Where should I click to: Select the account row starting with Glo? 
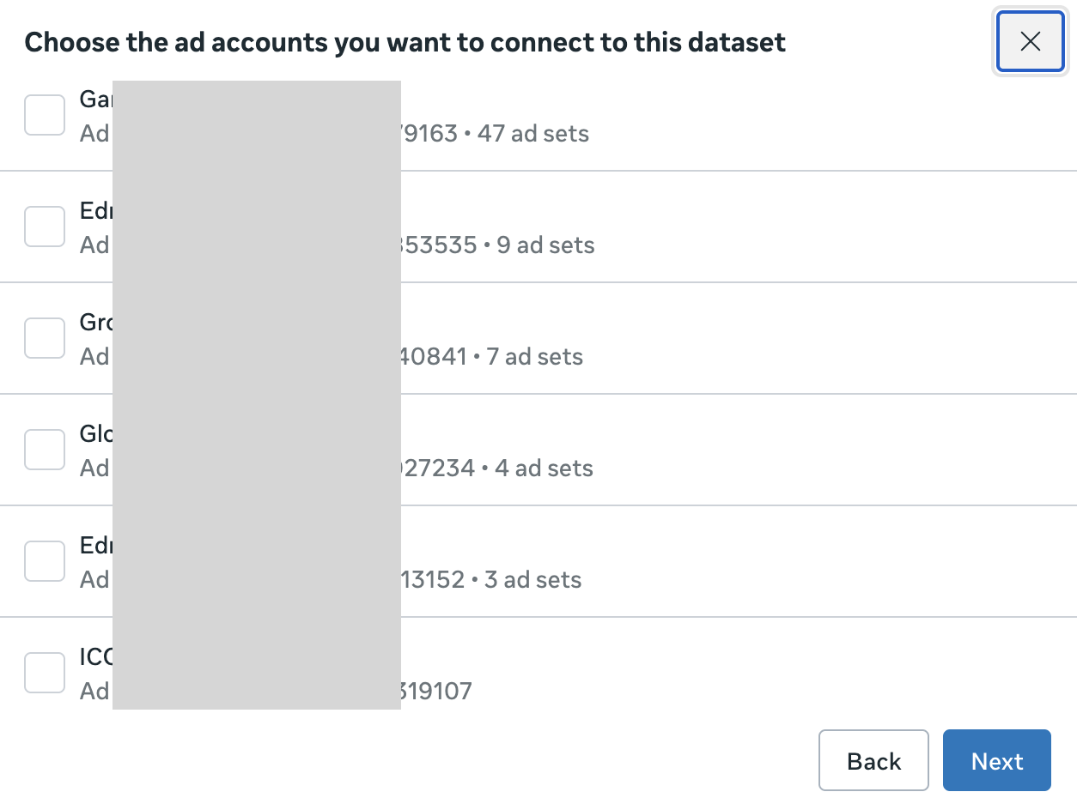click(538, 450)
